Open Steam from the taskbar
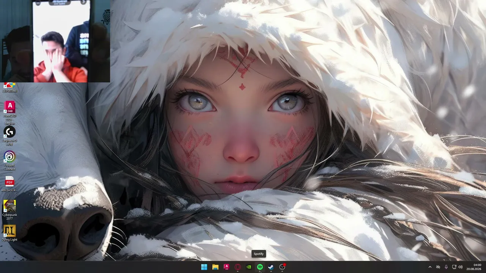The width and height of the screenshot is (486, 273). 271,267
